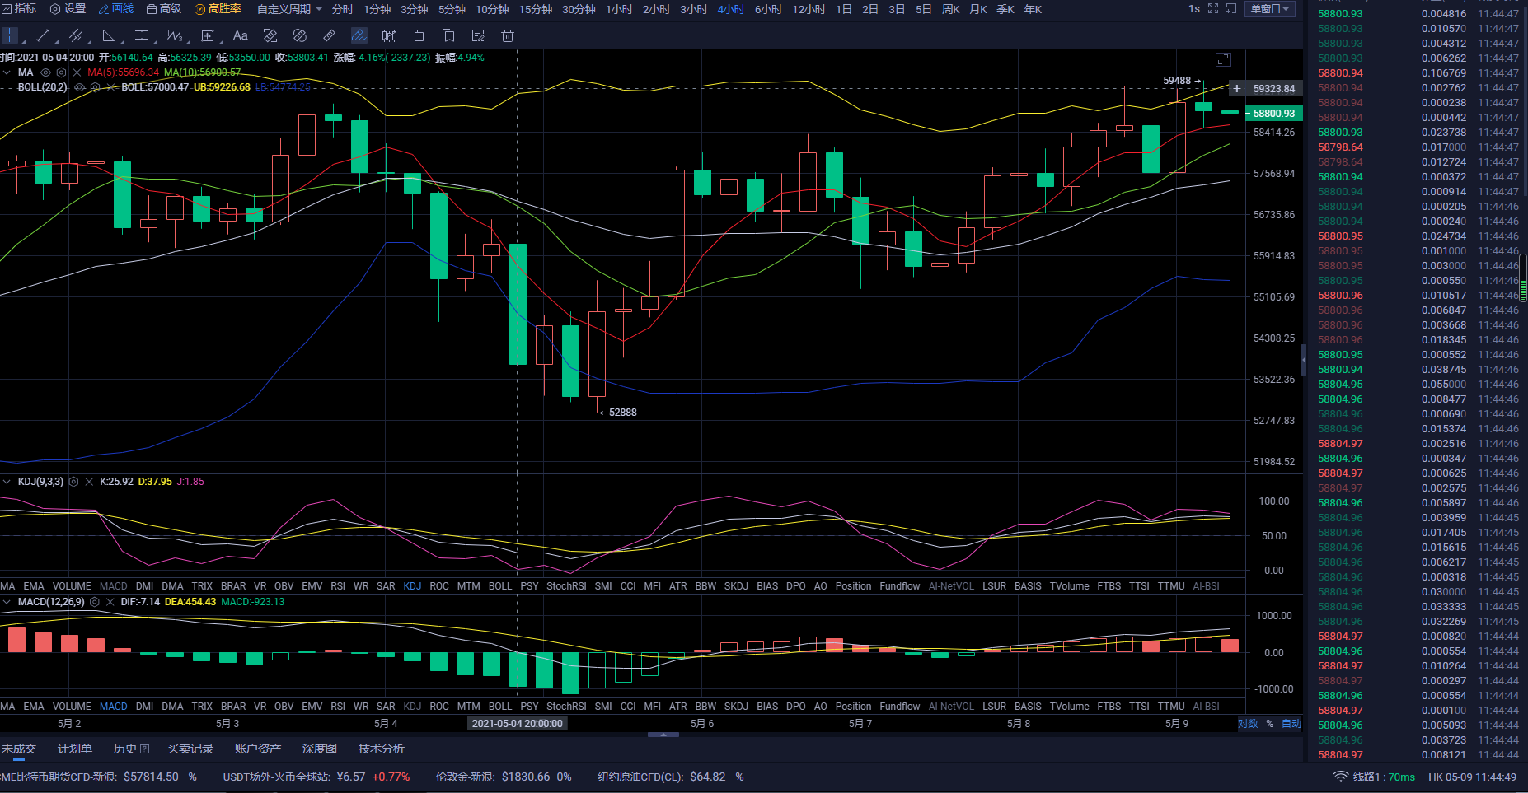Switch to 4小时 timeframe

[731, 9]
